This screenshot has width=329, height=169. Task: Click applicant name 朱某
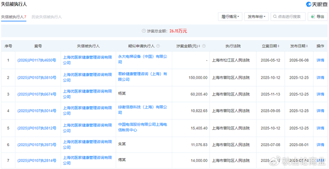pos(122,144)
